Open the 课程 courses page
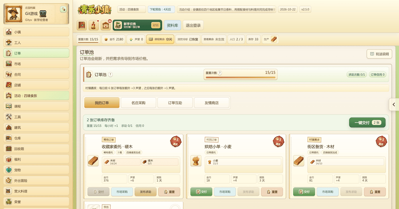Image resolution: width=399 pixels, height=209 pixels. point(36,106)
